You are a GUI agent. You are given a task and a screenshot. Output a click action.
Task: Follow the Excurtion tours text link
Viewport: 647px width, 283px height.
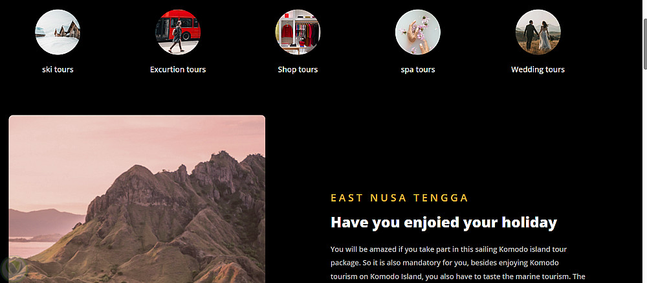178,69
